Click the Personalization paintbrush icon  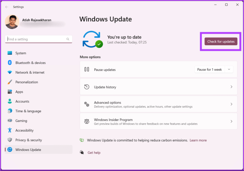10,82
